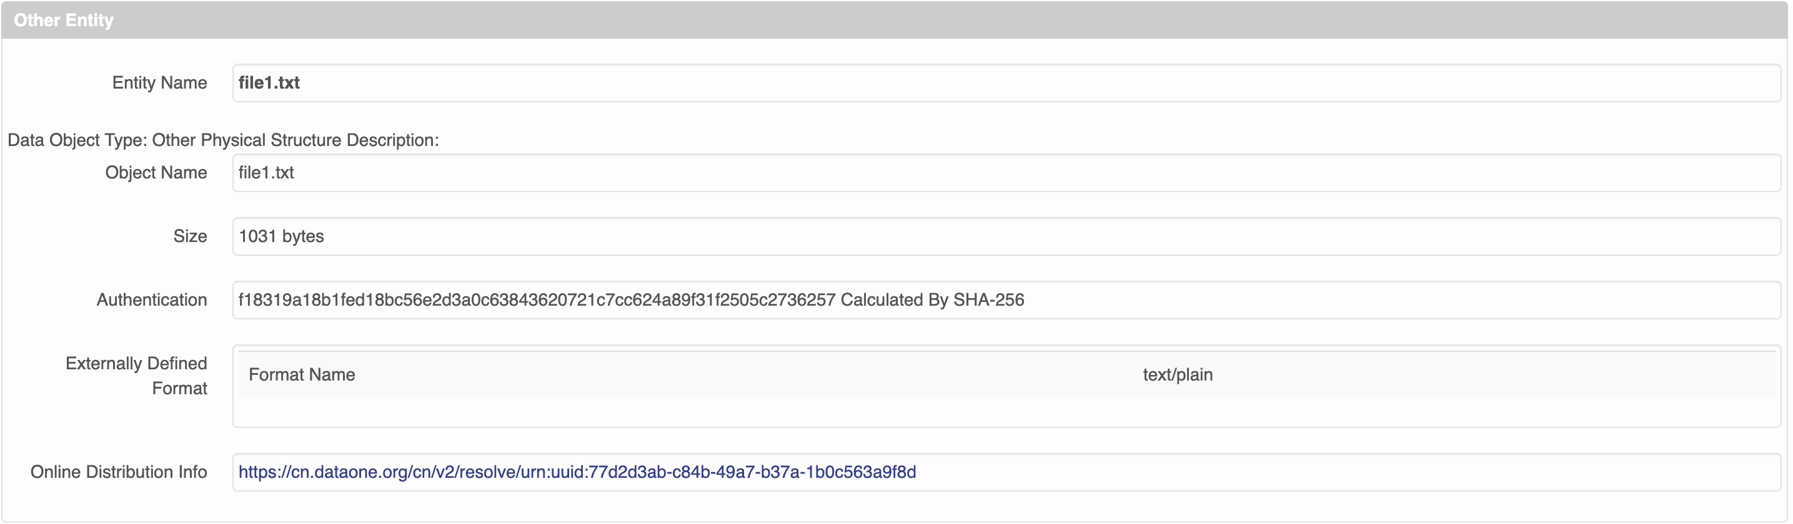This screenshot has height=524, width=1793.
Task: Click the Online Distribution Info label
Action: tap(118, 472)
